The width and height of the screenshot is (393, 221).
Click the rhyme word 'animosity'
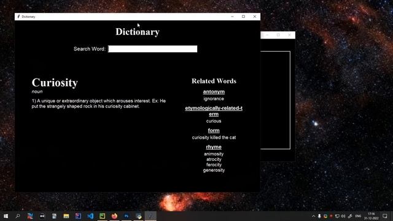[214, 154]
